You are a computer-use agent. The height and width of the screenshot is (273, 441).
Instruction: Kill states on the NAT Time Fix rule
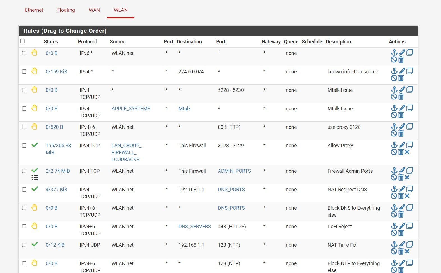coord(407,251)
